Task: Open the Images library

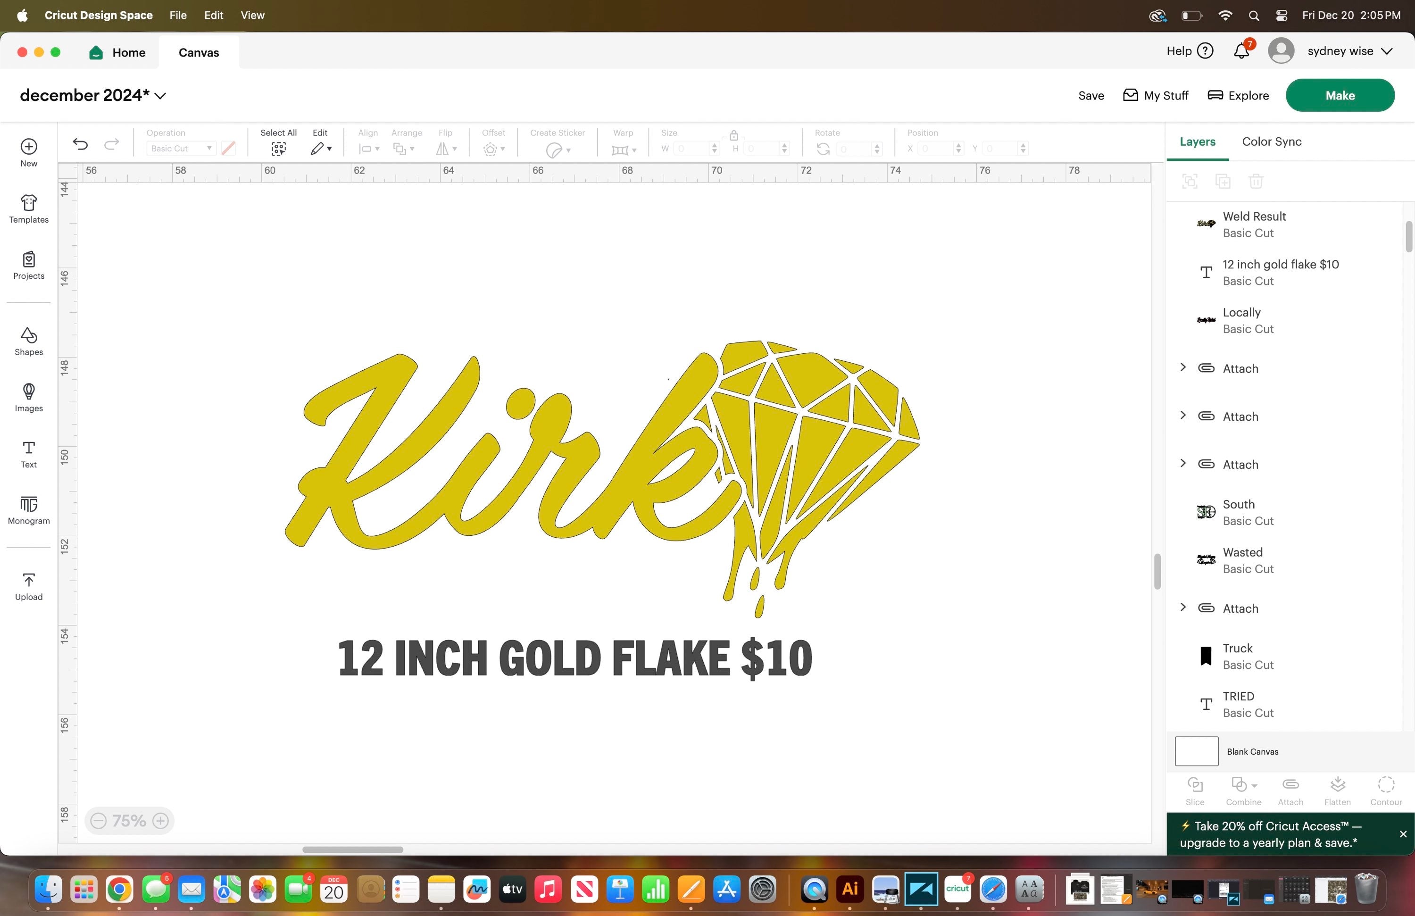Action: [x=29, y=397]
